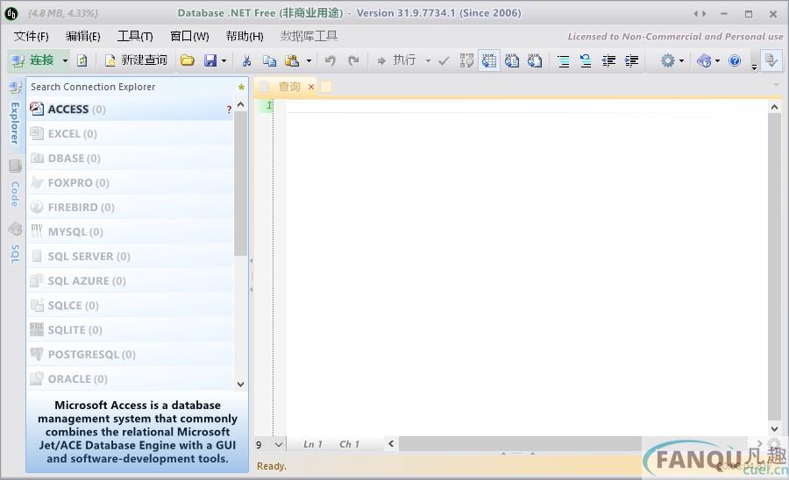This screenshot has width=789, height=480.
Task: Click the new blank tab beside 查询
Action: 326,87
